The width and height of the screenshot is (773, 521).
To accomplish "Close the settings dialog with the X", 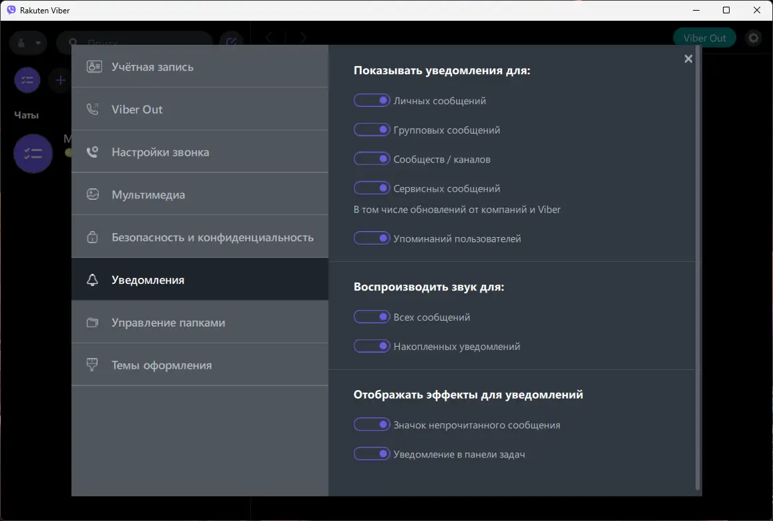I will 688,59.
